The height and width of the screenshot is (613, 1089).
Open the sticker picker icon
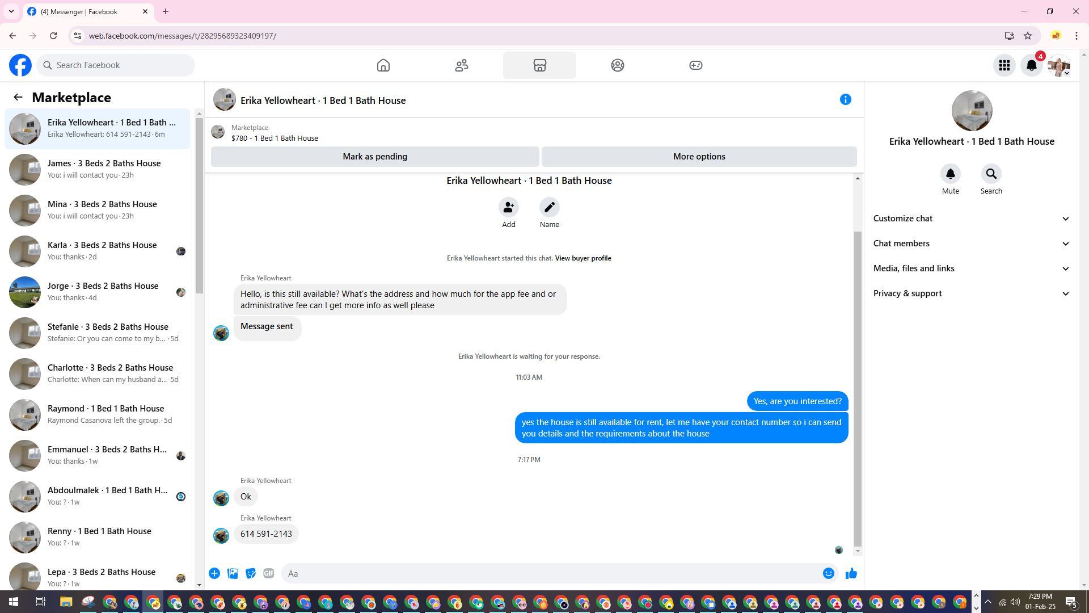tap(251, 574)
